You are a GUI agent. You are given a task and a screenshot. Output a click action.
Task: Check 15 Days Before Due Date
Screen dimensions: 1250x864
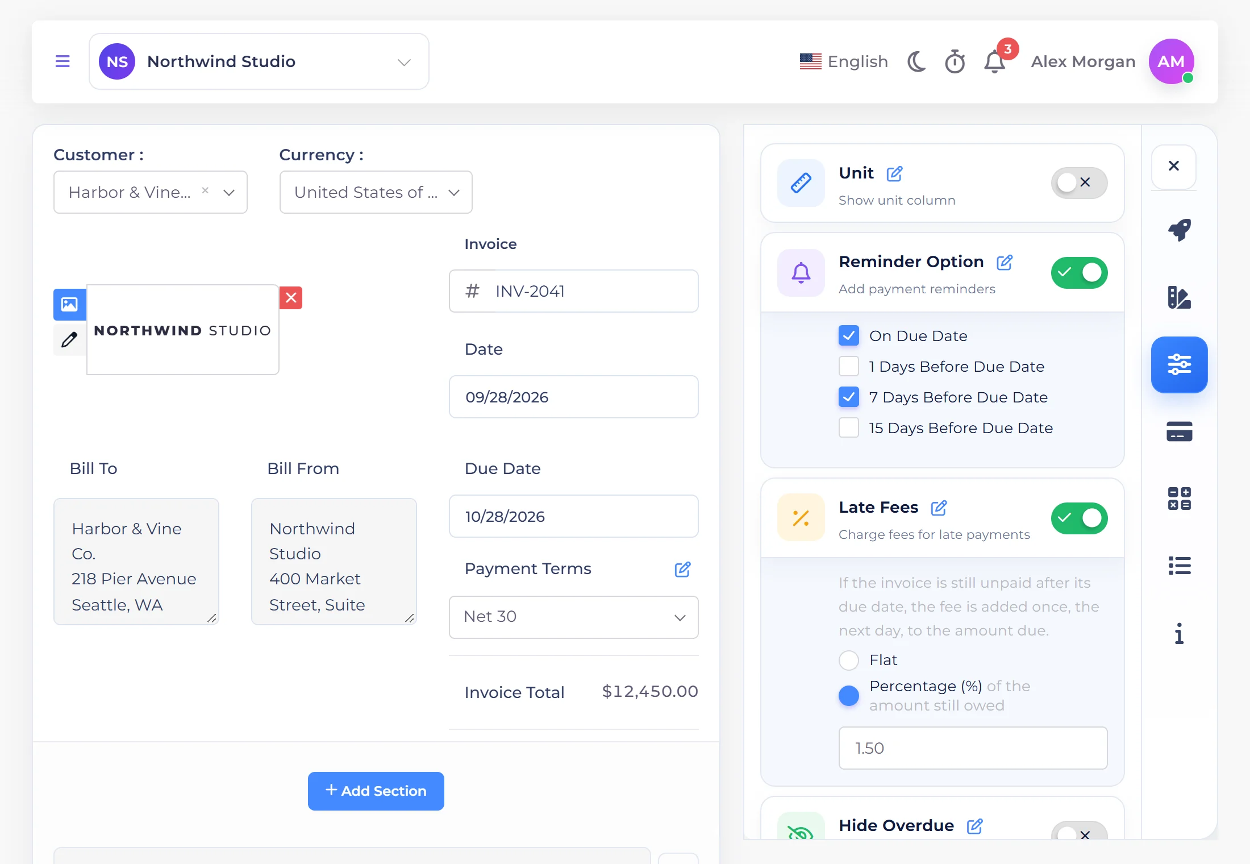click(x=849, y=428)
